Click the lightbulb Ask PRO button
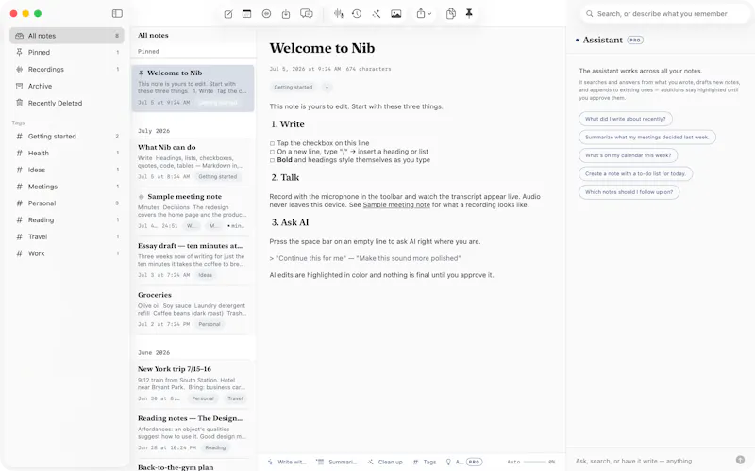This screenshot has width=755, height=471. tap(463, 462)
